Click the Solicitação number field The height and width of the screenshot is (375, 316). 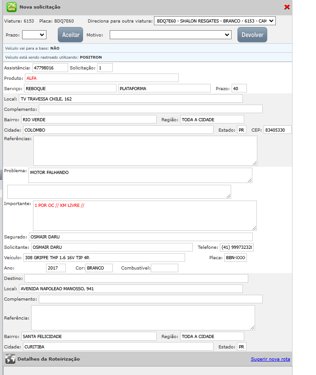click(x=105, y=68)
